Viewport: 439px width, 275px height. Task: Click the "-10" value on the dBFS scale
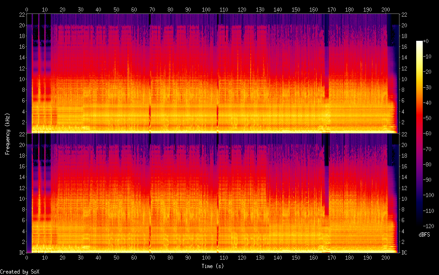(427, 57)
